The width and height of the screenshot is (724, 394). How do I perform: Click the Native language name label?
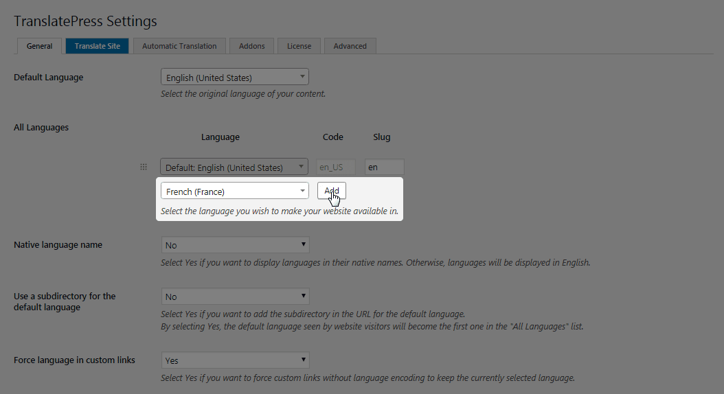58,245
